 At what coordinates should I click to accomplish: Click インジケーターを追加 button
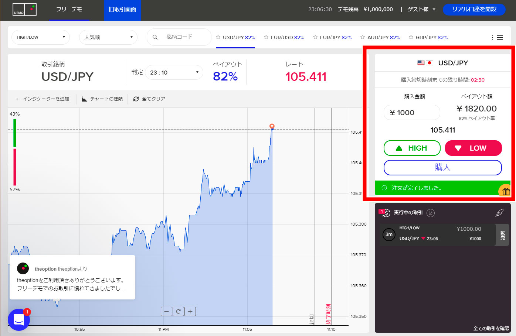pos(42,99)
